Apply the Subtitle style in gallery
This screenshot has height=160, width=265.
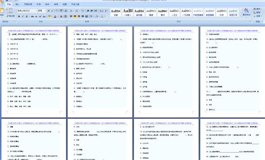tap(139, 13)
